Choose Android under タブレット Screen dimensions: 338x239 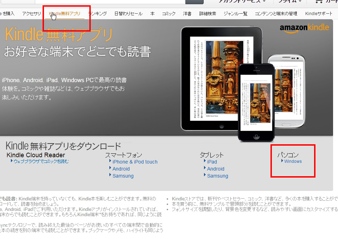(x=216, y=169)
